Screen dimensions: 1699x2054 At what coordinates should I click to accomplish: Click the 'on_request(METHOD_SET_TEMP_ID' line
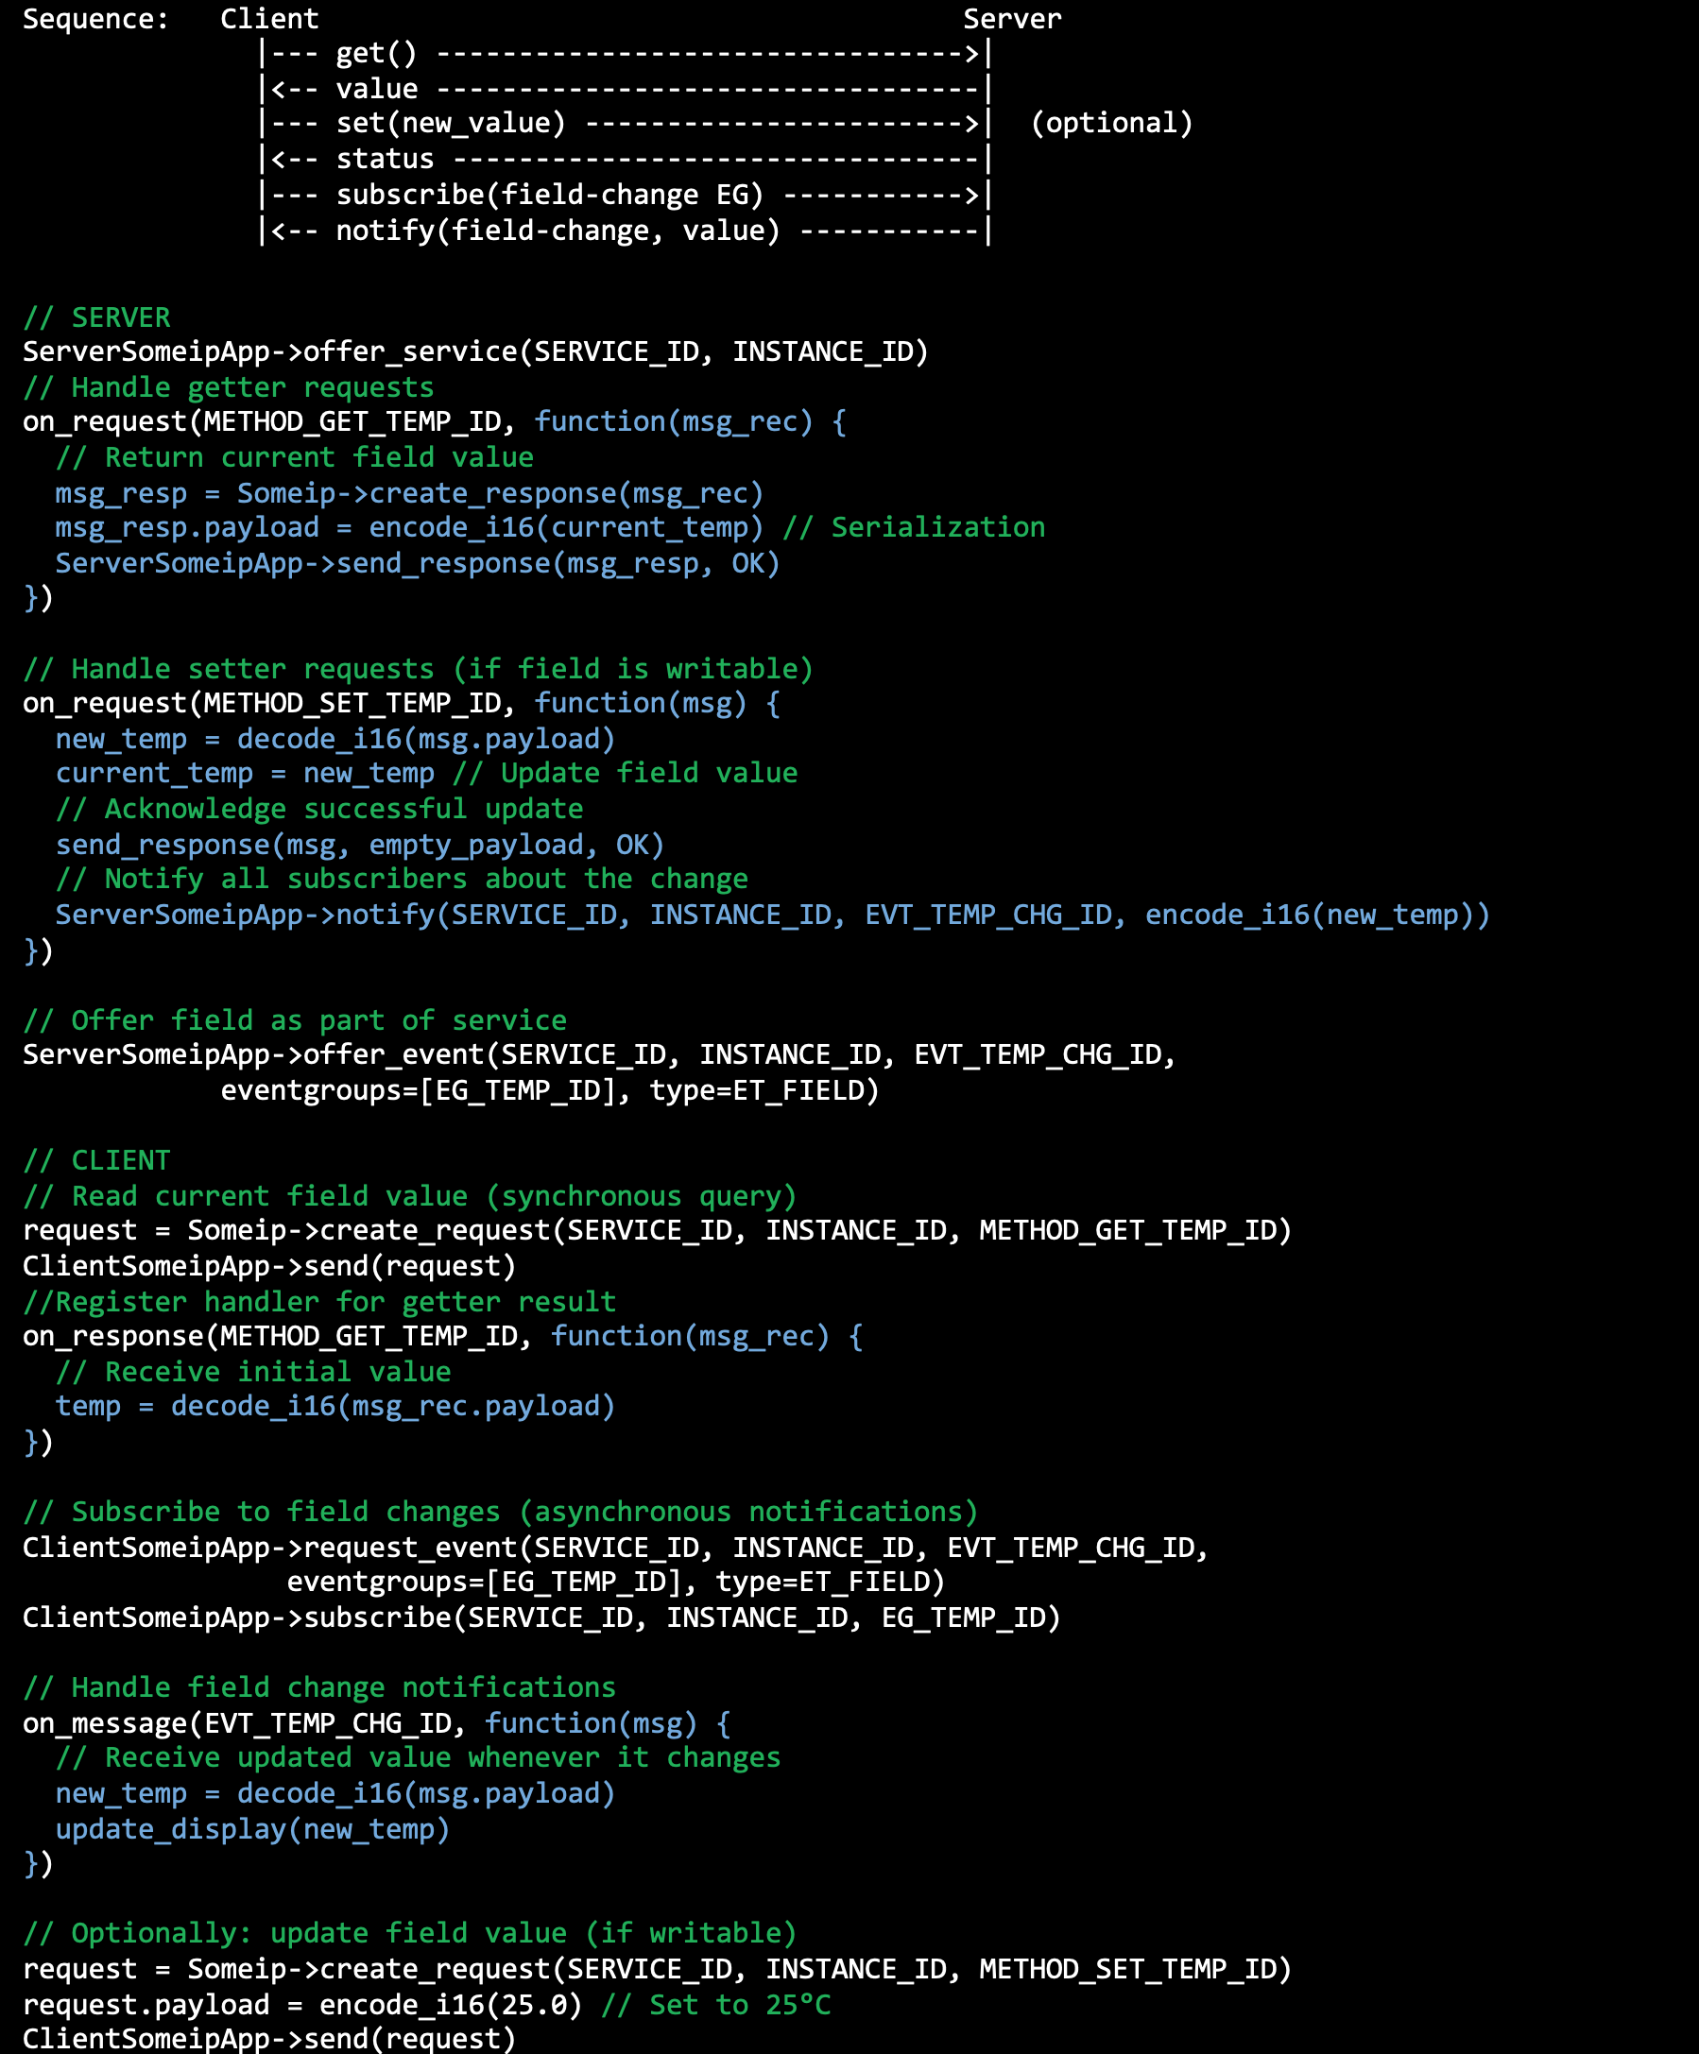(x=401, y=703)
